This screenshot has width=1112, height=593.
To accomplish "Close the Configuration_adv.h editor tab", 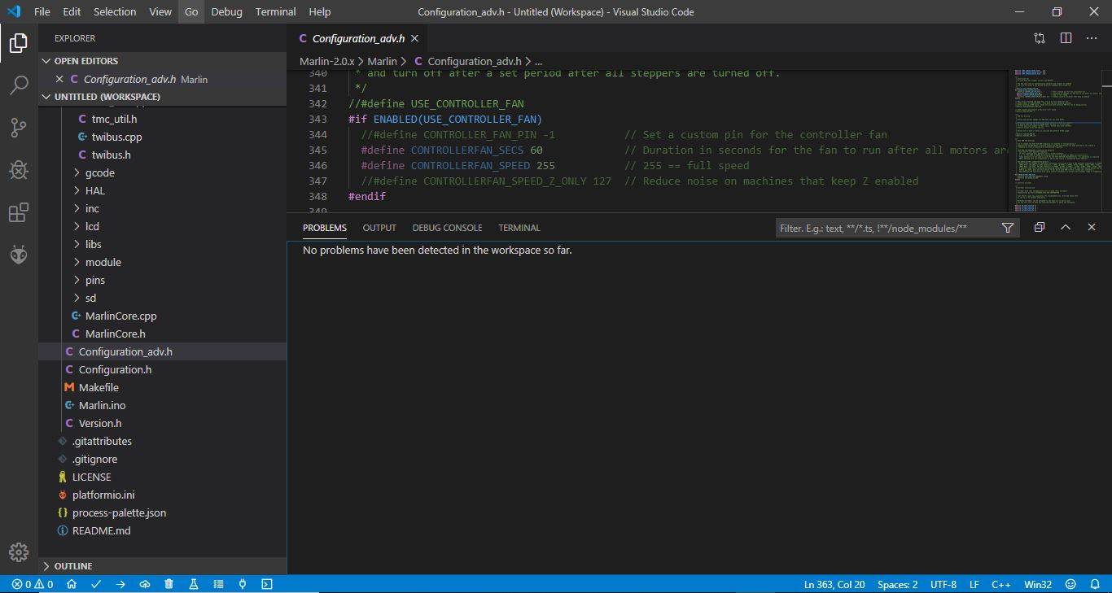I will click(414, 38).
